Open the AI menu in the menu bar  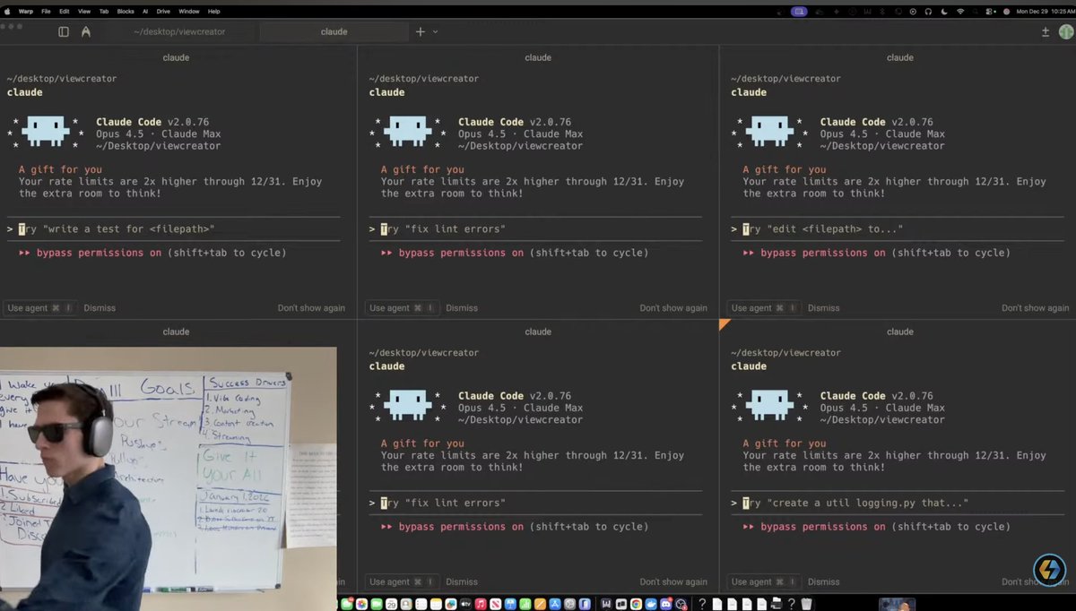145,11
